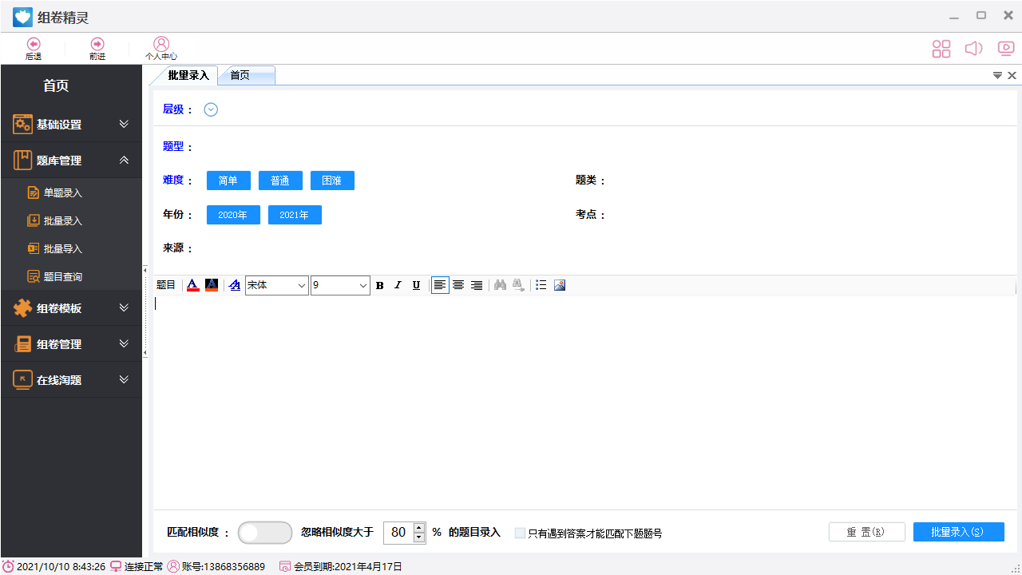The width and height of the screenshot is (1022, 575).
Task: Expand the 层级 dropdown
Action: pyautogui.click(x=210, y=109)
